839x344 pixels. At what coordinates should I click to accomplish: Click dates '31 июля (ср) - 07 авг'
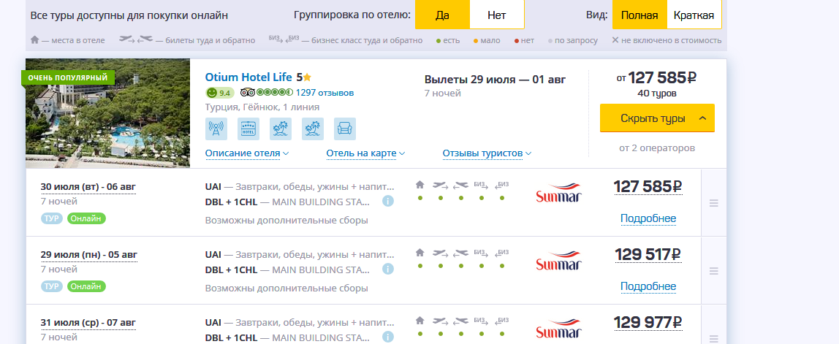(x=88, y=323)
